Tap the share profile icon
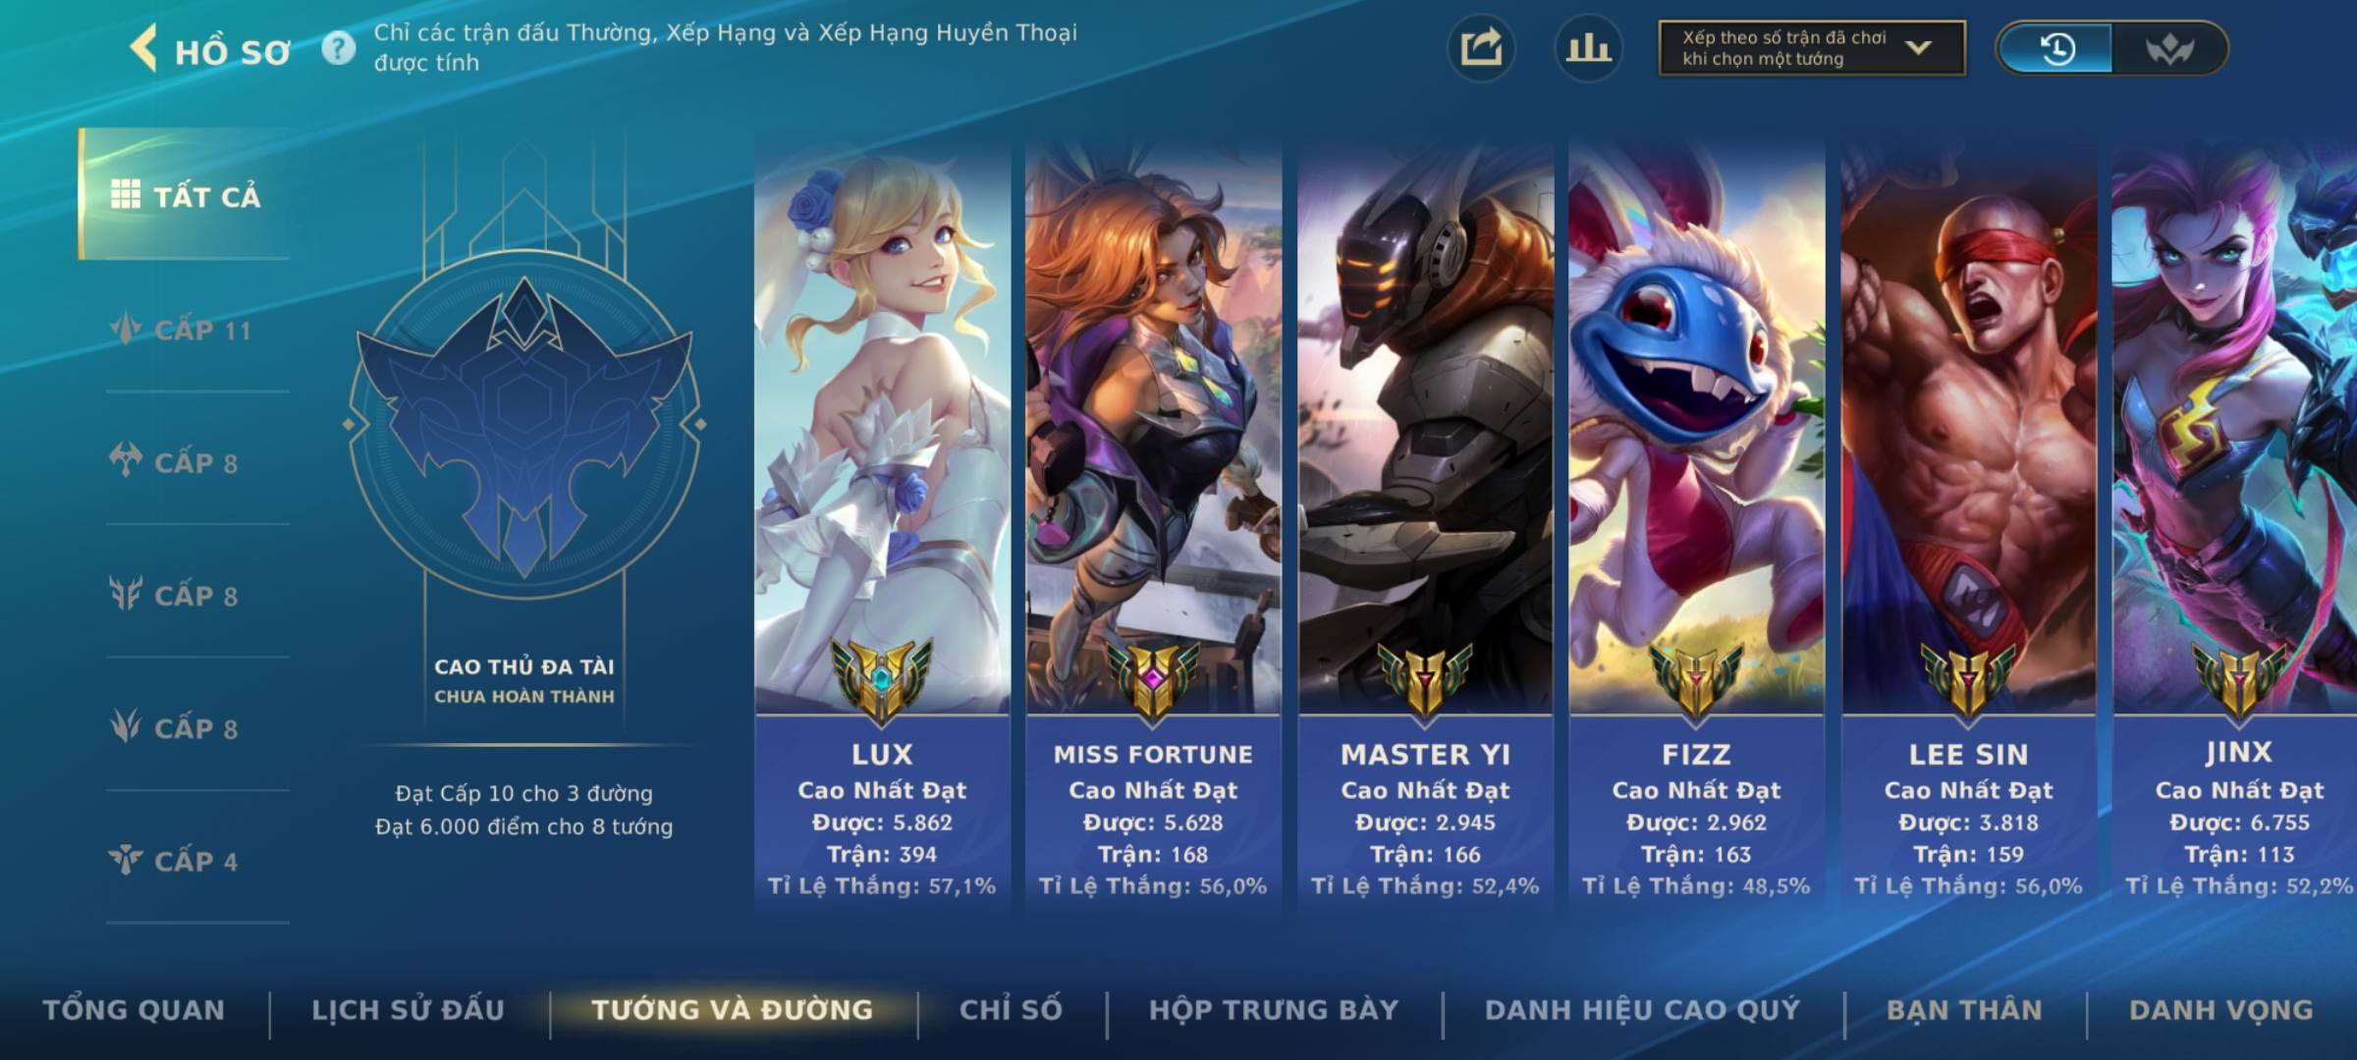2357x1060 pixels. point(1481,48)
